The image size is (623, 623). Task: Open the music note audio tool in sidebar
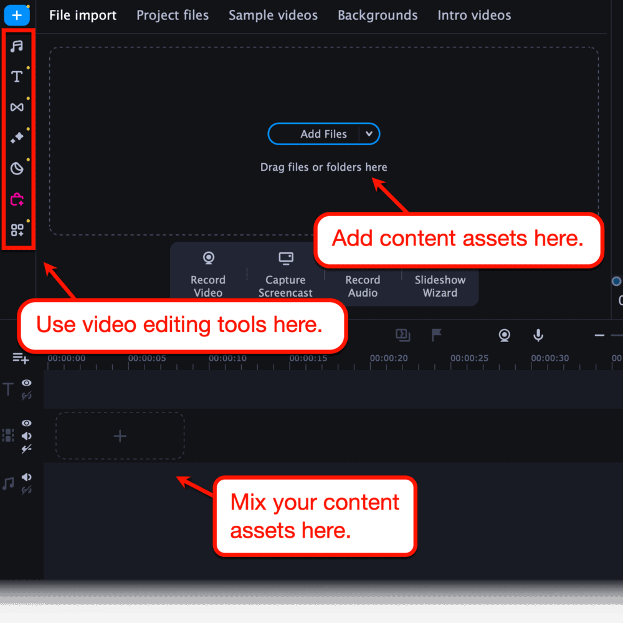point(17,45)
